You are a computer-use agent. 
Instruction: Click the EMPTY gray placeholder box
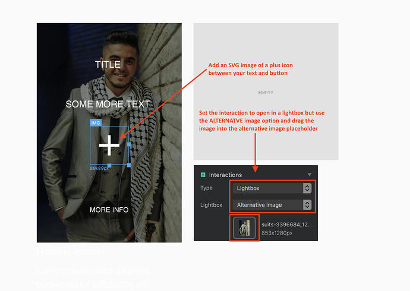[x=266, y=92]
